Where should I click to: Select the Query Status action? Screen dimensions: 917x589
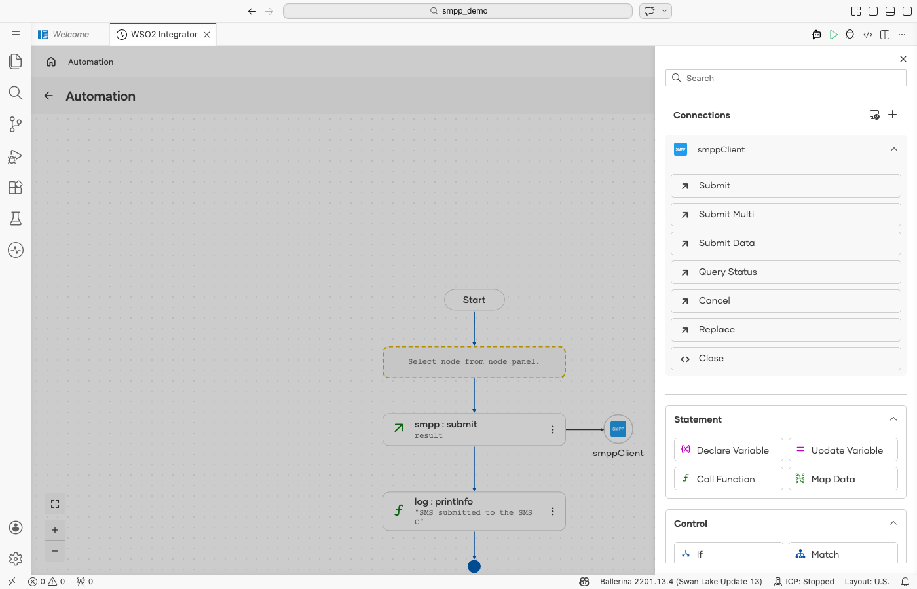coord(786,272)
